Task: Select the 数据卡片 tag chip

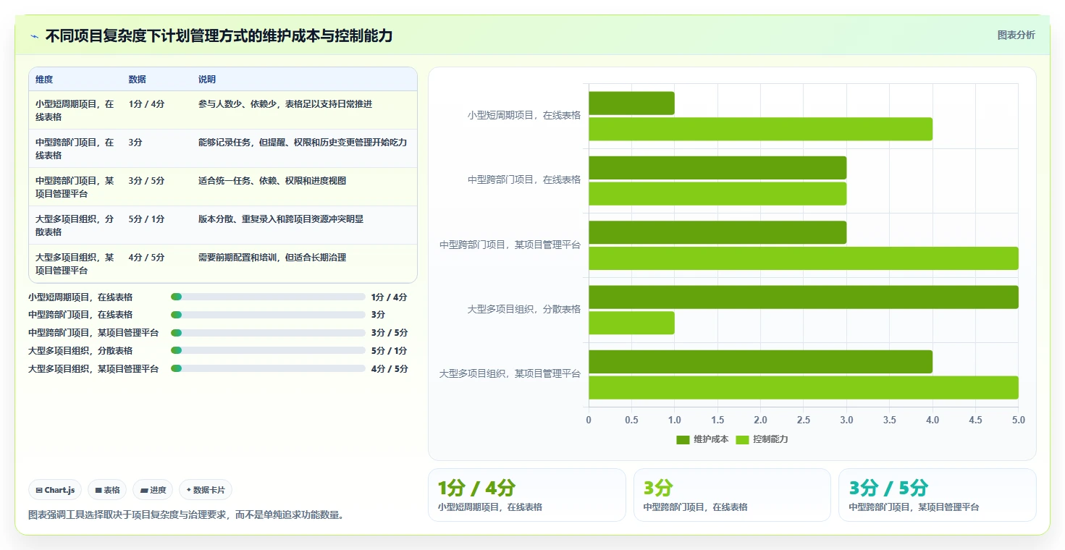Action: [206, 490]
